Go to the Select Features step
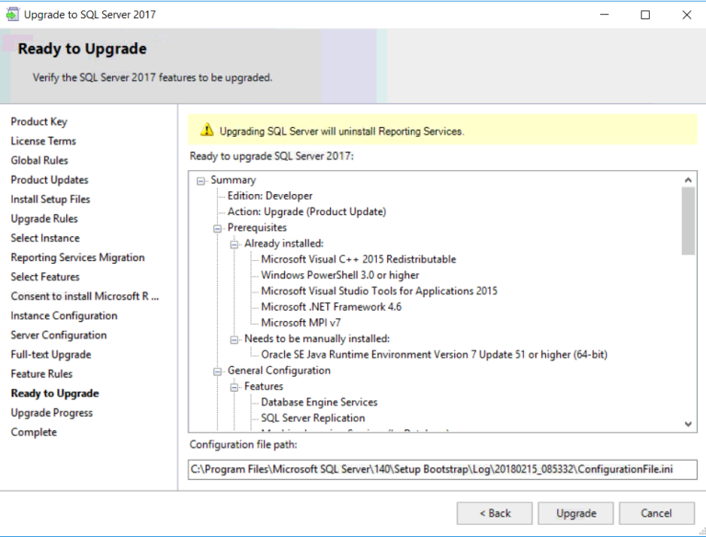The width and height of the screenshot is (706, 537). pyautogui.click(x=45, y=277)
